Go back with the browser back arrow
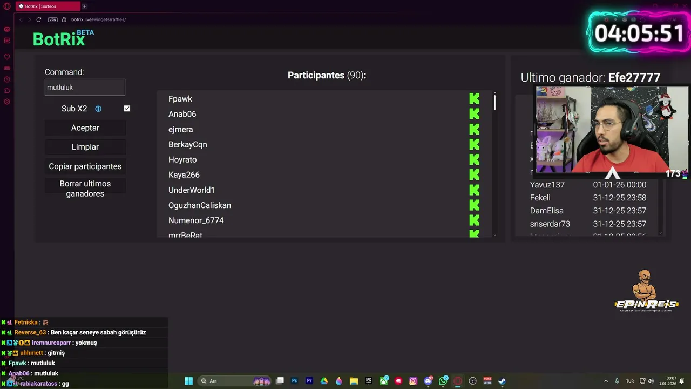691x389 pixels. [x=21, y=19]
